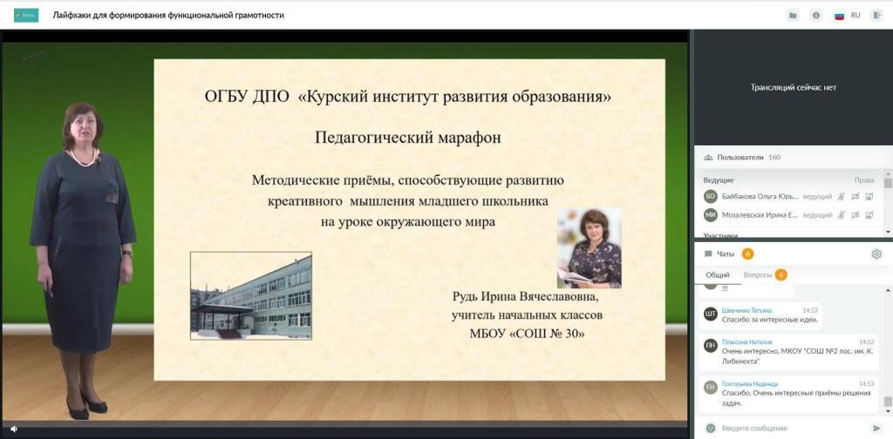Click sender name Плаксина Наталия
Screen dimensions: 893x439
point(746,341)
